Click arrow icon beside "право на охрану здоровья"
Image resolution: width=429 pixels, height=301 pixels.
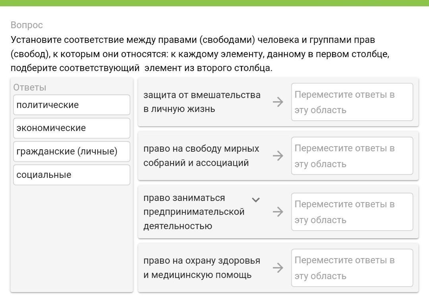[x=278, y=268]
